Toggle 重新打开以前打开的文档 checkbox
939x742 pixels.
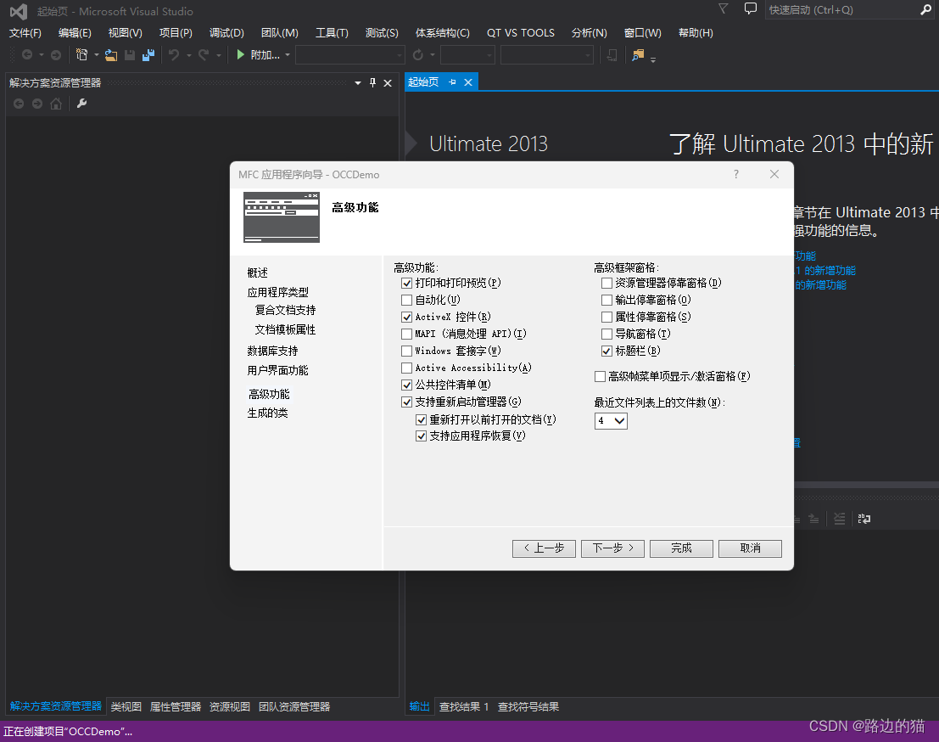point(421,419)
